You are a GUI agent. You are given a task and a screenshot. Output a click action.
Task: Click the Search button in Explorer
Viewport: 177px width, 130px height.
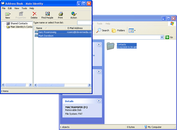[103, 30]
